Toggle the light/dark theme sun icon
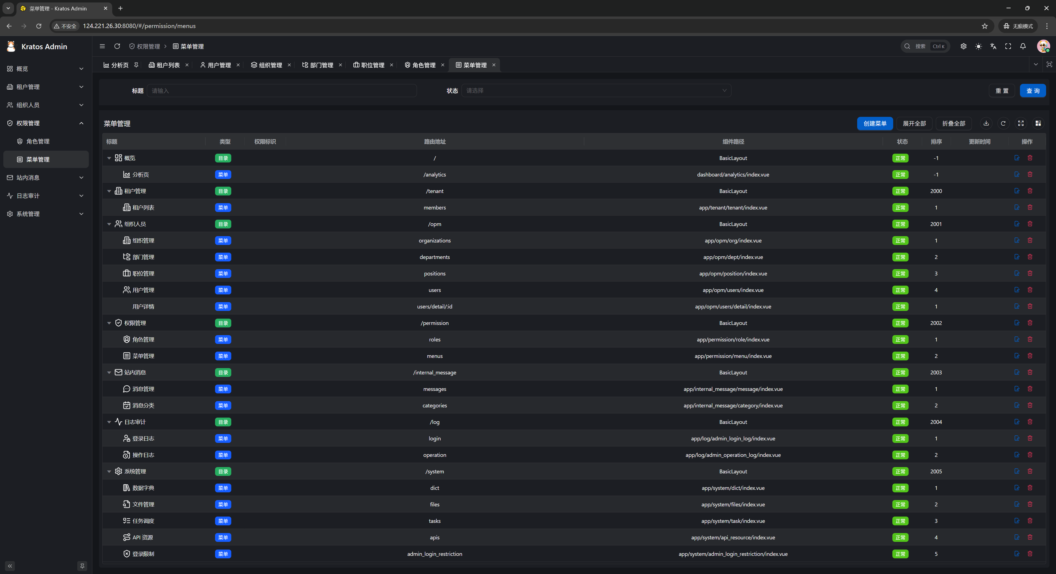1056x574 pixels. tap(978, 46)
